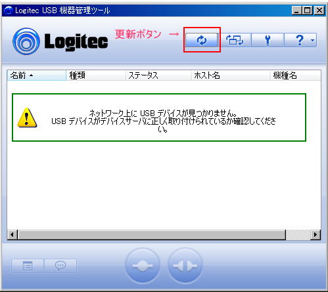Expand the help button dropdown arrow
The image size is (328, 292).
point(312,40)
